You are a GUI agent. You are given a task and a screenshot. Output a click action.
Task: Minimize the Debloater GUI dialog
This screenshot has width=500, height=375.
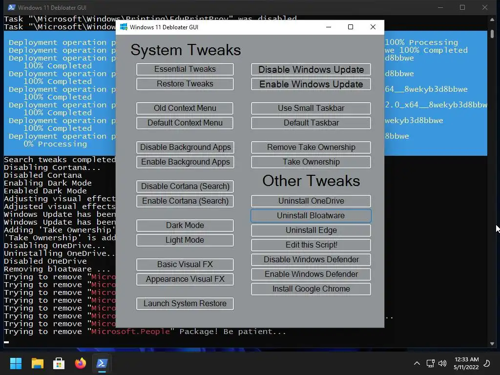coord(329,27)
